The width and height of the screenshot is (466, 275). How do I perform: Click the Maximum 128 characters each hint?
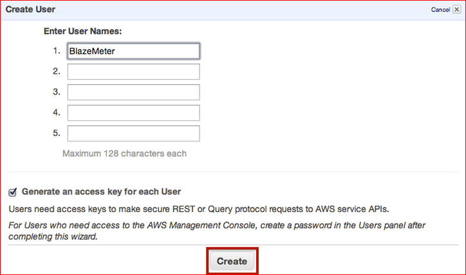tap(124, 154)
